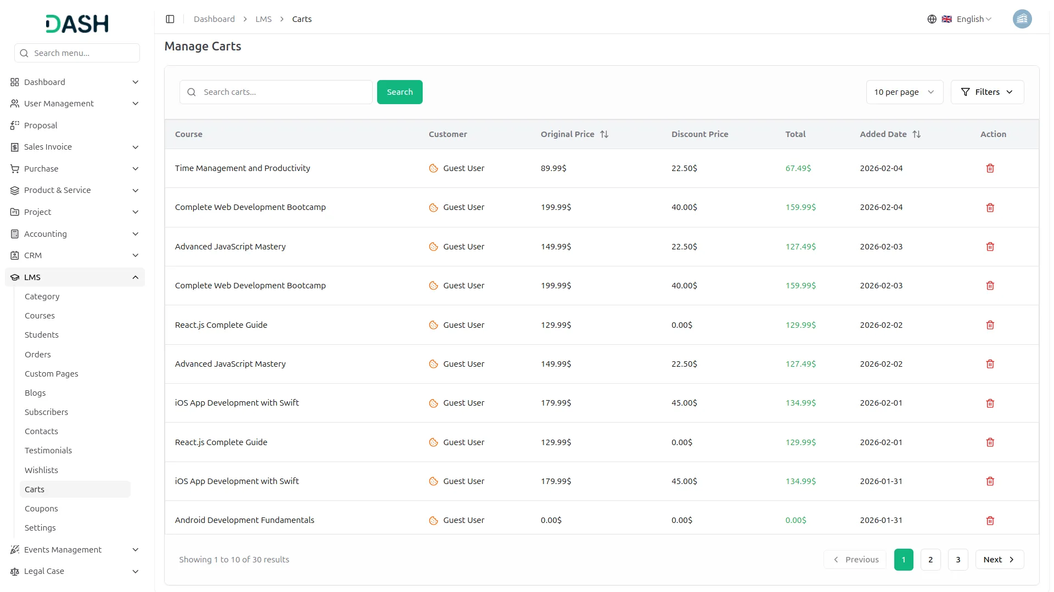Click the globe language icon
This screenshot has height=592, width=1054.
pos(932,19)
